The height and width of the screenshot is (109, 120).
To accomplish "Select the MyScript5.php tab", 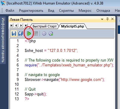I will (73, 26).
